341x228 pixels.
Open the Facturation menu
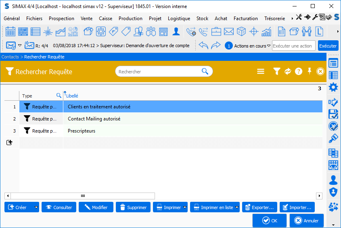245,19
